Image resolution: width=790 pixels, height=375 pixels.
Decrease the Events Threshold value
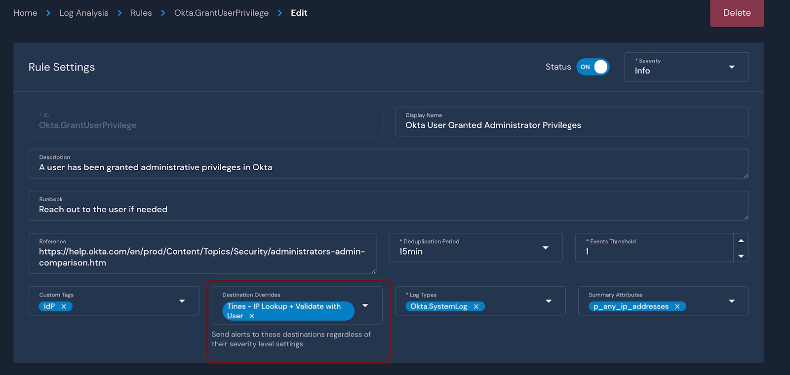[741, 256]
